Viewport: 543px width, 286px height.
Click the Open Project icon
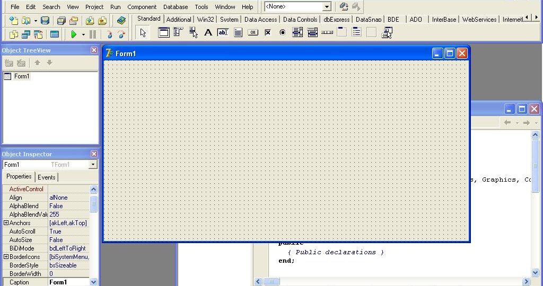click(73, 21)
